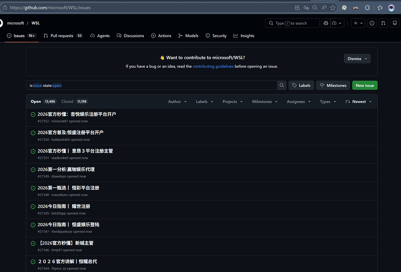Viewport: 401px width, 272px height.
Task: Open your issues from header icon
Action: coord(372,23)
